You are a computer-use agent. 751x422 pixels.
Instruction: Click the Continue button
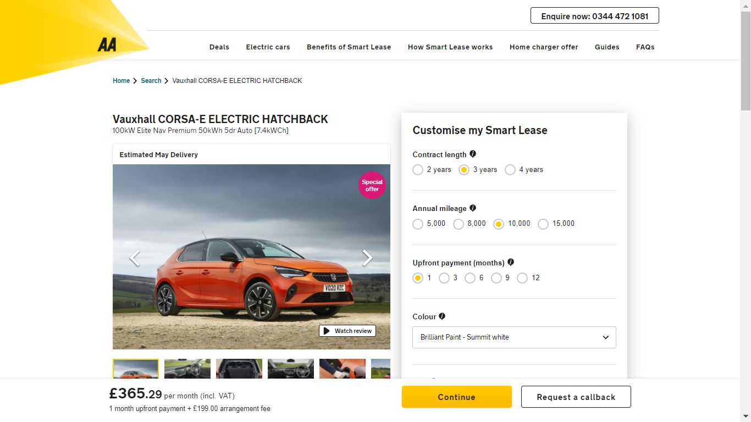[457, 397]
